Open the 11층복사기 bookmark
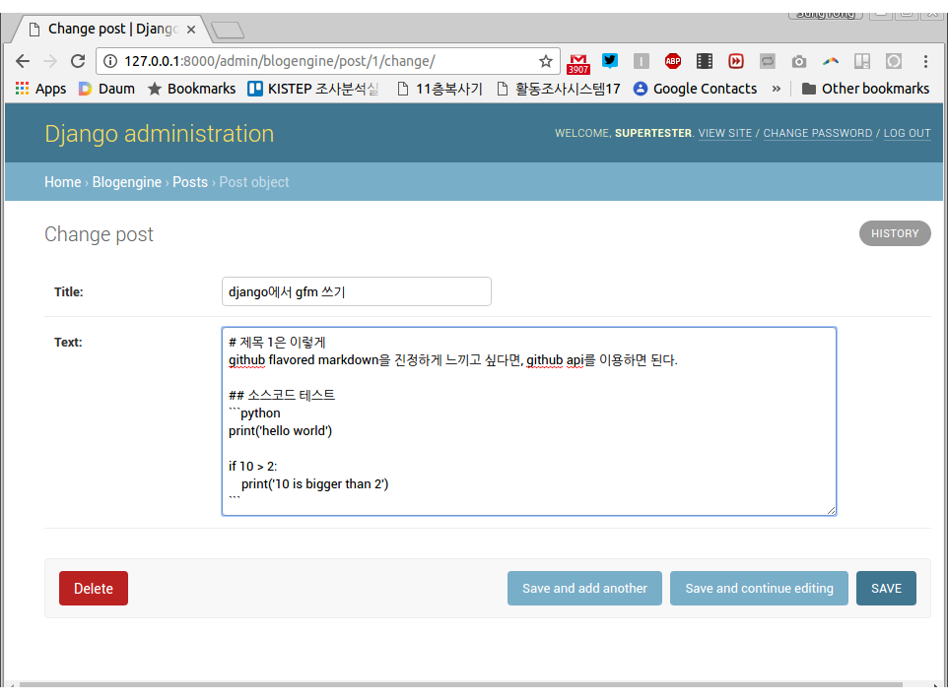 pos(440,89)
